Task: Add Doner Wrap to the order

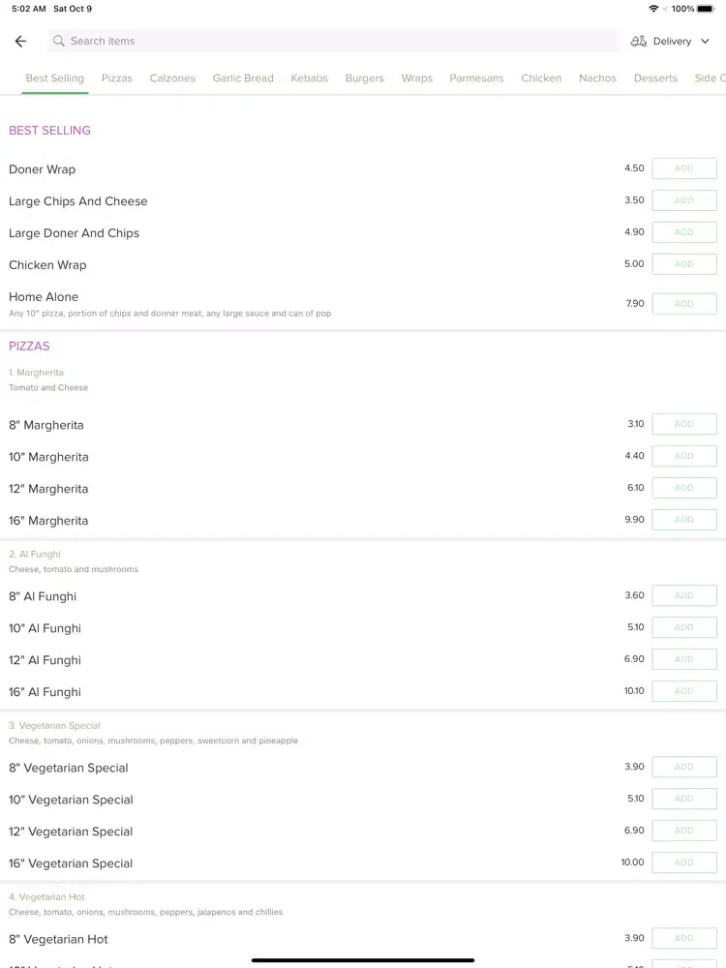Action: 684,168
